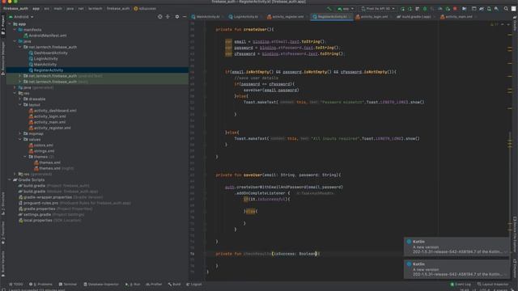Collapse the layout folder
The width and height of the screenshot is (518, 291).
pos(19,104)
